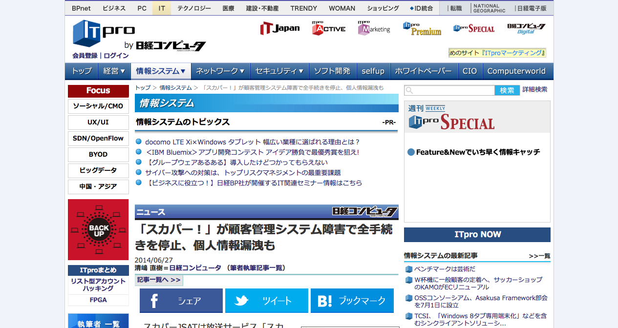Open the 詳細検索 link
The image size is (618, 328).
(x=535, y=90)
